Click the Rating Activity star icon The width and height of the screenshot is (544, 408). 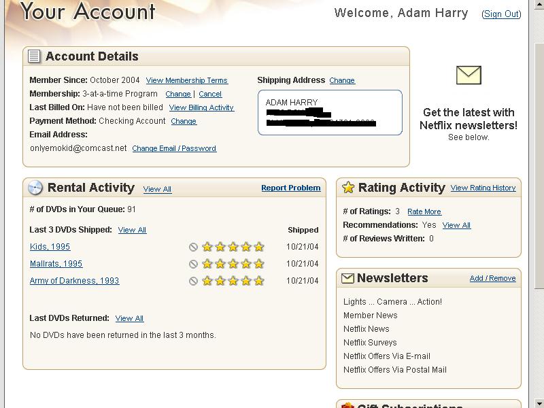click(x=348, y=188)
